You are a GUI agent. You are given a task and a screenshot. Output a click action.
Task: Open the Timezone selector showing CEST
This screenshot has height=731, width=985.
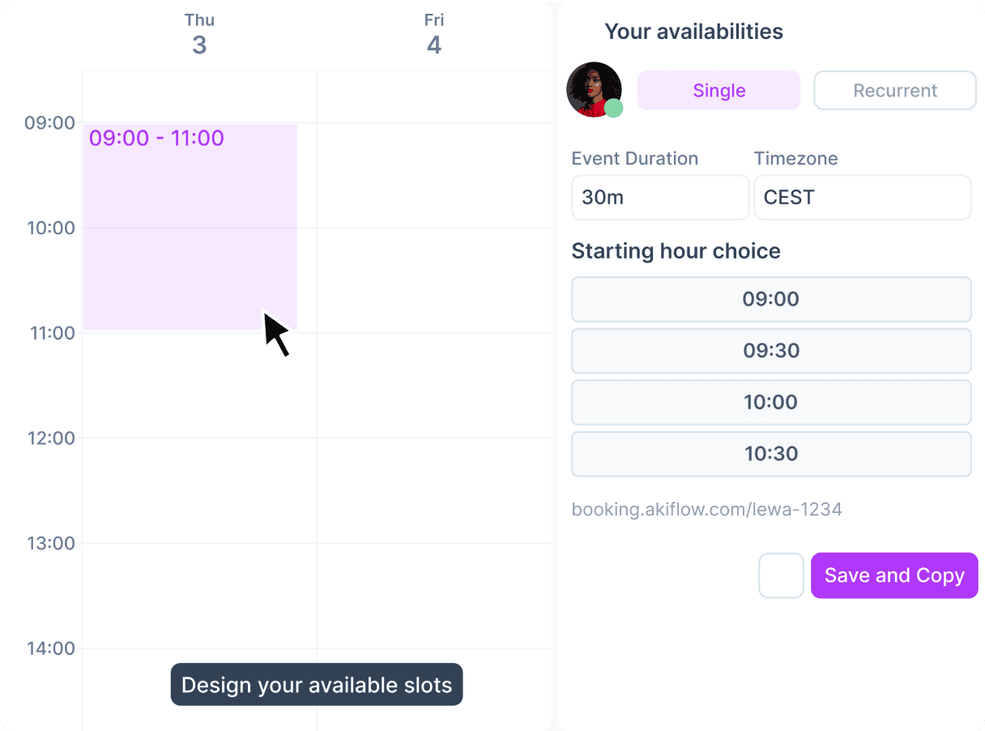pyautogui.click(x=862, y=197)
